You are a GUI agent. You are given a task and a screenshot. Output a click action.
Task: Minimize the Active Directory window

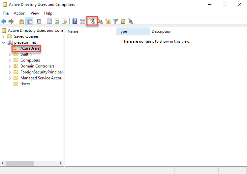(210, 4)
